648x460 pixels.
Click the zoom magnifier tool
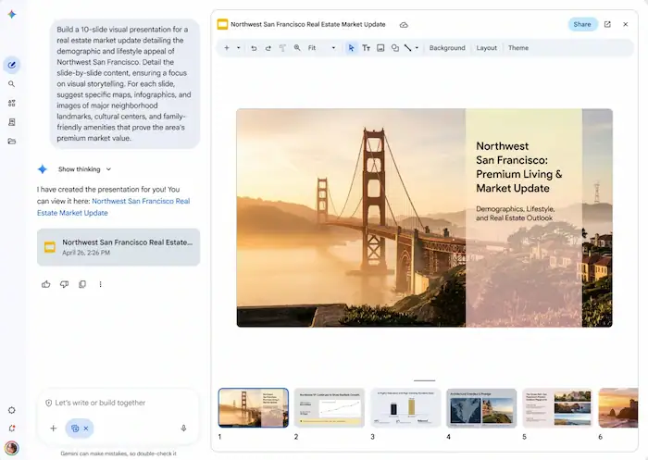297,48
